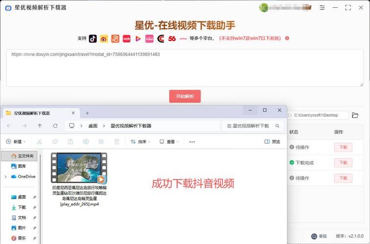Open settings sliders icon in title bar
The width and height of the screenshot is (370, 244).
(322, 7)
